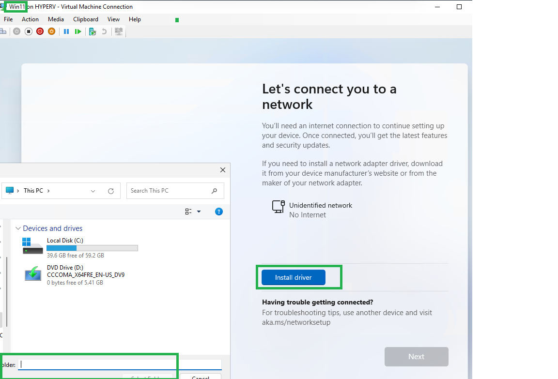Click the This PC monitor icon in address bar
Image resolution: width=558 pixels, height=379 pixels.
pos(10,190)
